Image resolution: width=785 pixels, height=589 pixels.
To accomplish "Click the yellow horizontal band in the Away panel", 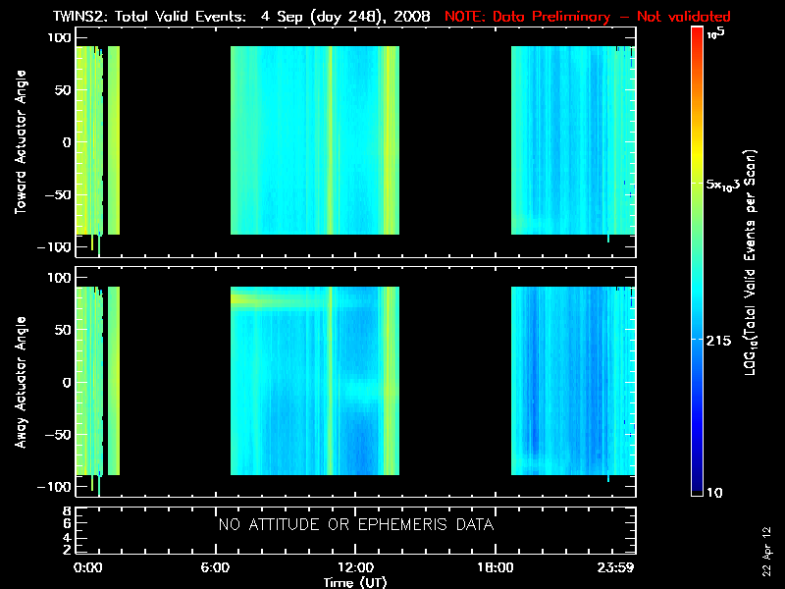I will click(281, 299).
